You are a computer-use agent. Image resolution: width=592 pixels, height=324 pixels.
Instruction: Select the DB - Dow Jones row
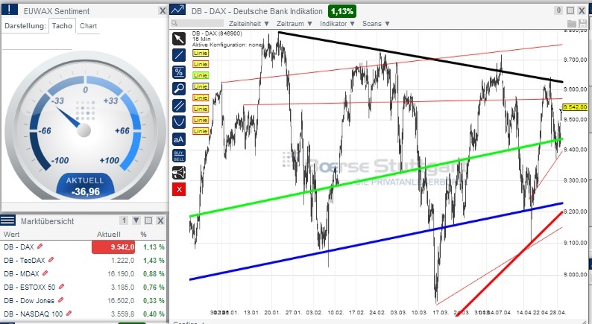click(x=84, y=301)
